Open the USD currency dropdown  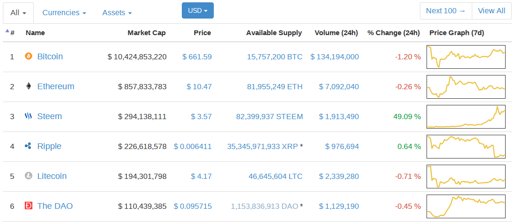[198, 10]
